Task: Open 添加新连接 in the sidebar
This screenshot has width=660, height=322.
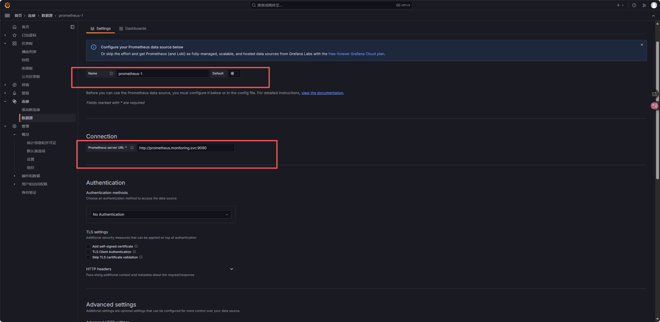Action: [x=31, y=110]
